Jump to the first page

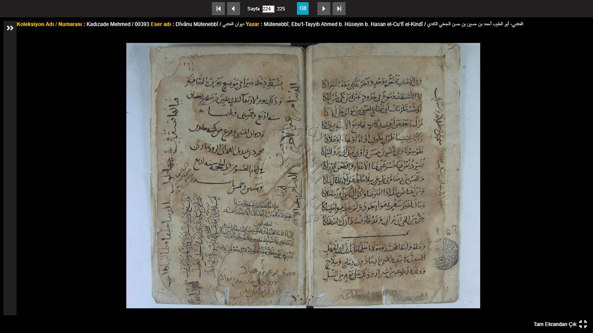click(218, 8)
